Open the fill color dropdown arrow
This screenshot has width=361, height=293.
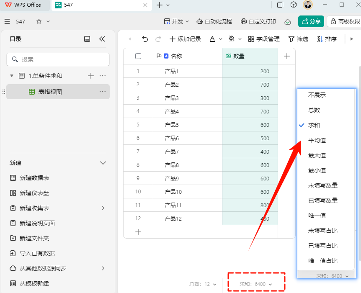pos(240,39)
